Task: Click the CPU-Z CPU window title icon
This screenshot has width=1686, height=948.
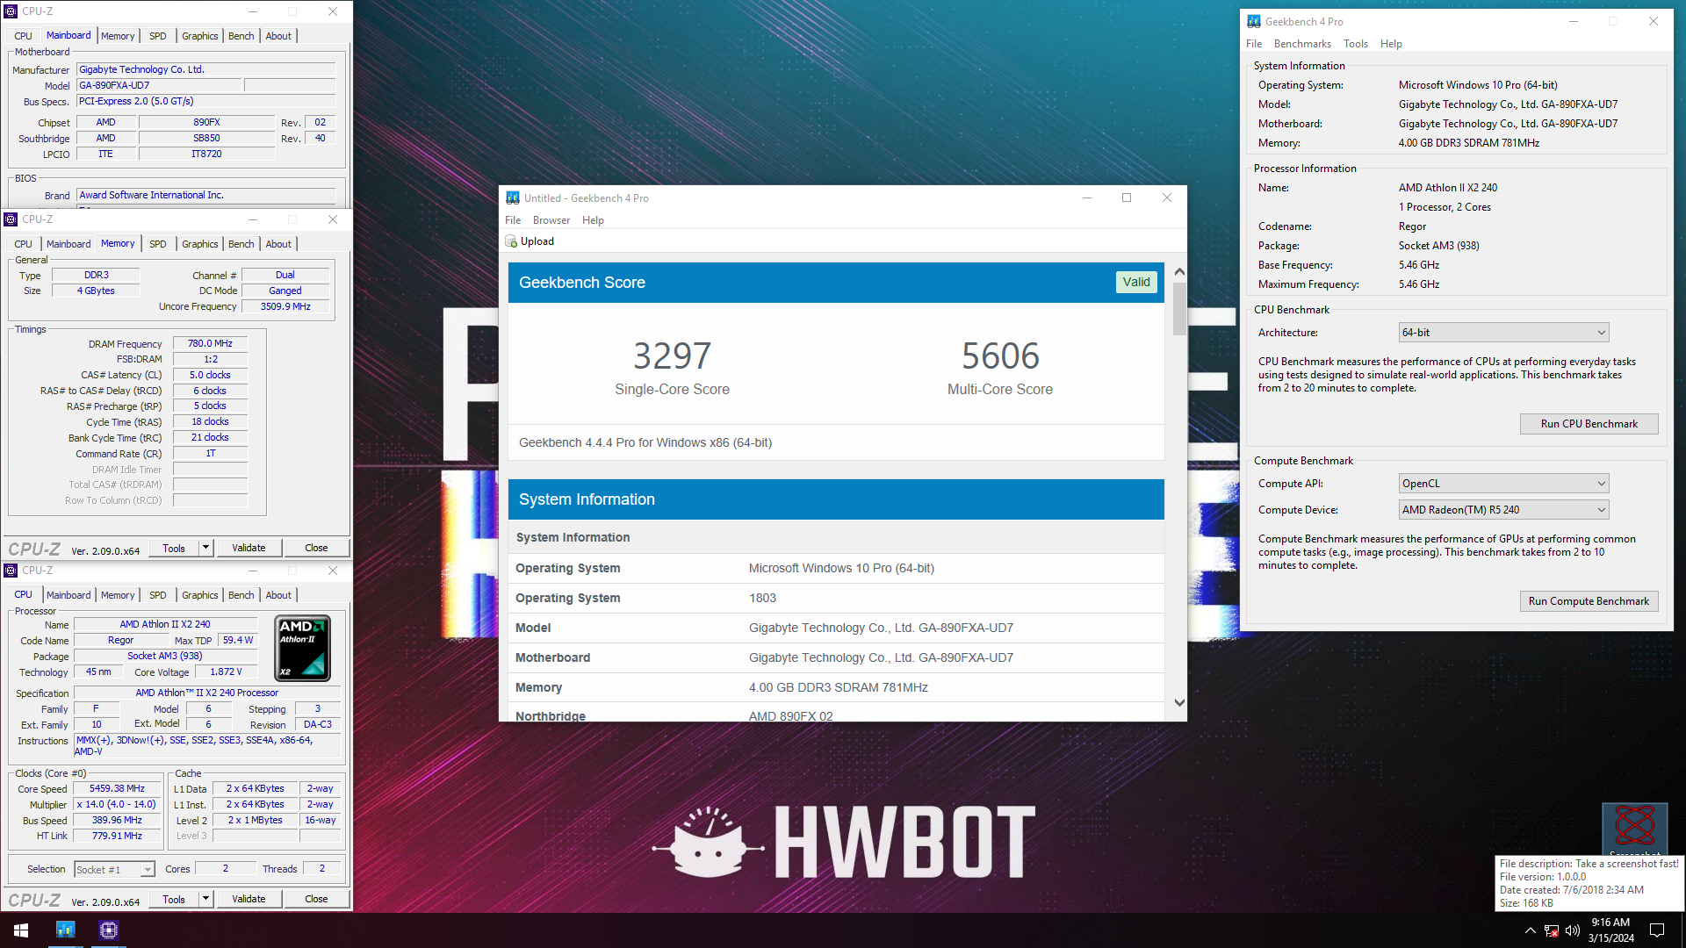Action: pos(11,571)
